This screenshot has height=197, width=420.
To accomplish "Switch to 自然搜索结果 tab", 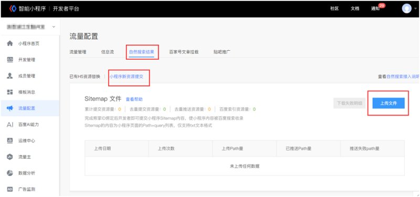I will (142, 52).
